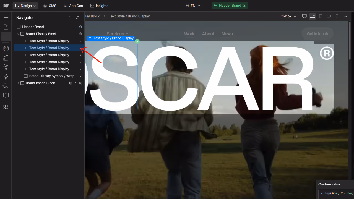Click hexagon icon on Brand Image Block row
Screen dimensions: 354x199
[71, 83]
